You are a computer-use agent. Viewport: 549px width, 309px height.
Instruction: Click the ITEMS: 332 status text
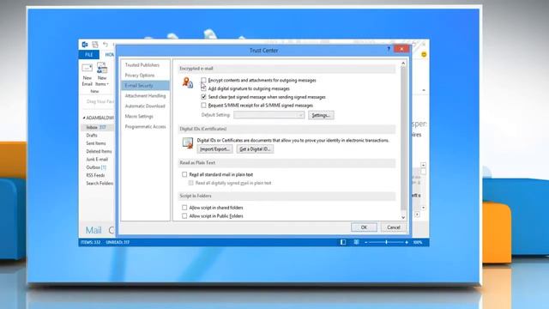click(91, 242)
